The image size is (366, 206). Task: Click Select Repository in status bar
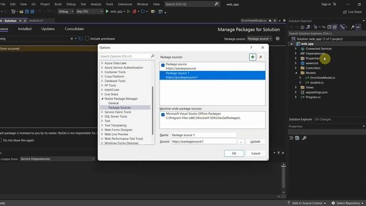[x=348, y=203]
